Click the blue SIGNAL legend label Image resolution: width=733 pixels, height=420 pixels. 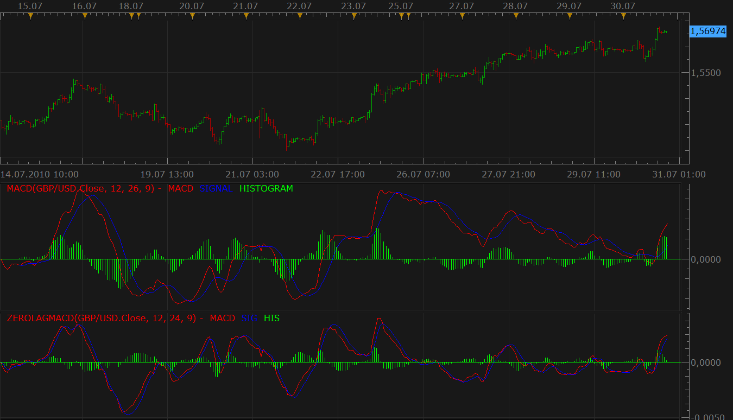[216, 189]
